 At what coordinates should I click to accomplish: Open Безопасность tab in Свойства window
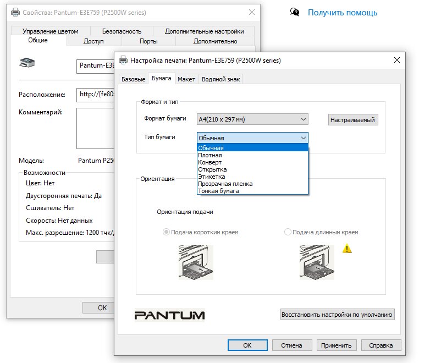122,31
